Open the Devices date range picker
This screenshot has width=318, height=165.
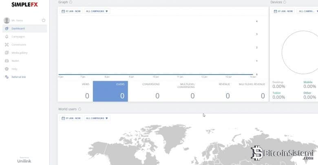point(283,11)
